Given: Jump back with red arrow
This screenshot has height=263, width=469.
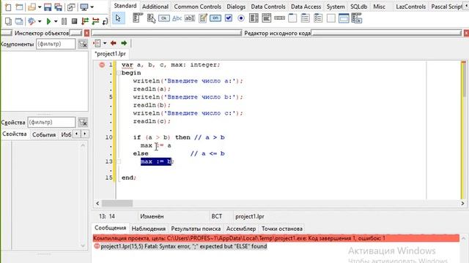Looking at the screenshot, I should [x=114, y=43].
